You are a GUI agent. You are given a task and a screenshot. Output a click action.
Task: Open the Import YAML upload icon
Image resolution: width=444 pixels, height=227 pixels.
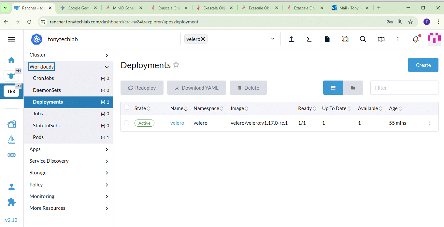[x=292, y=39]
